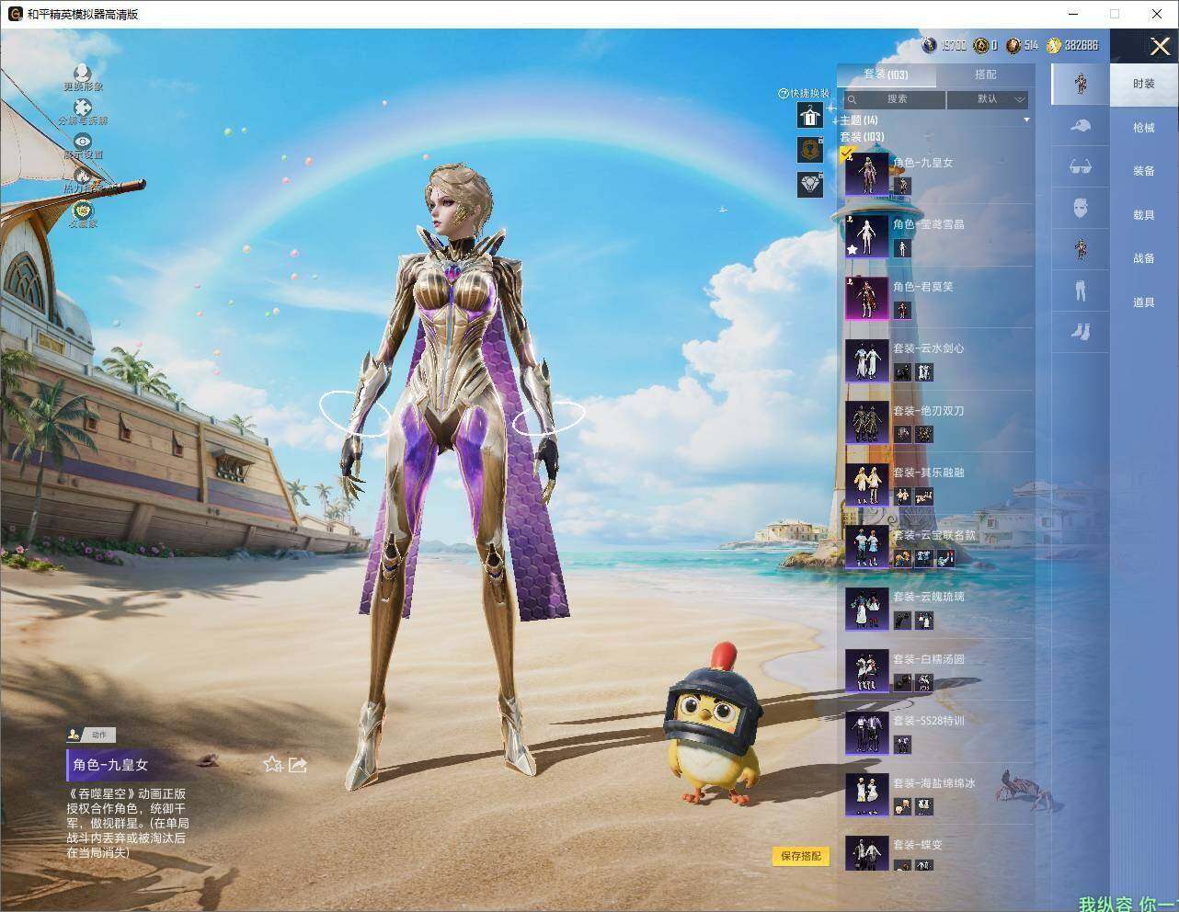
Task: Select the 套装-海盐绵绵冰 outfit thumbnail
Action: point(866,794)
